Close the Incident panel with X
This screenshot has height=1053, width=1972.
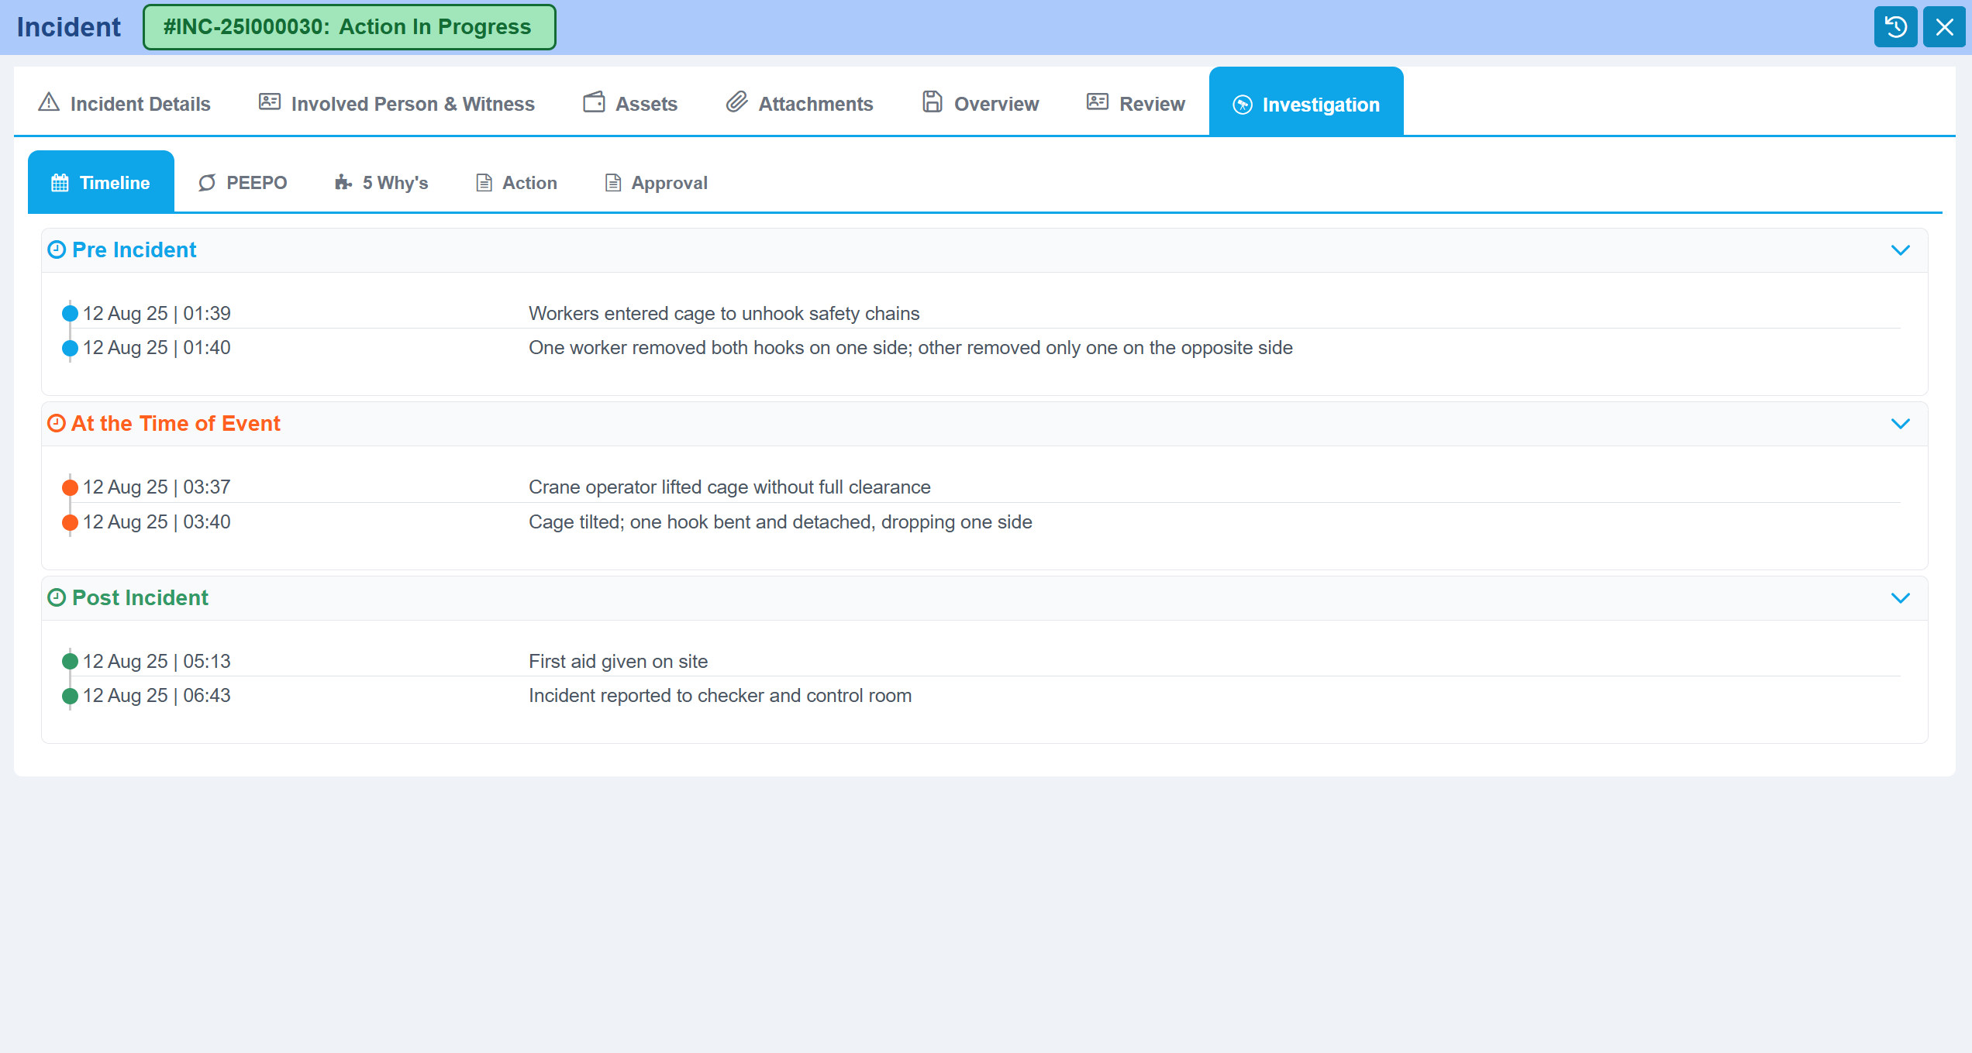(1944, 27)
